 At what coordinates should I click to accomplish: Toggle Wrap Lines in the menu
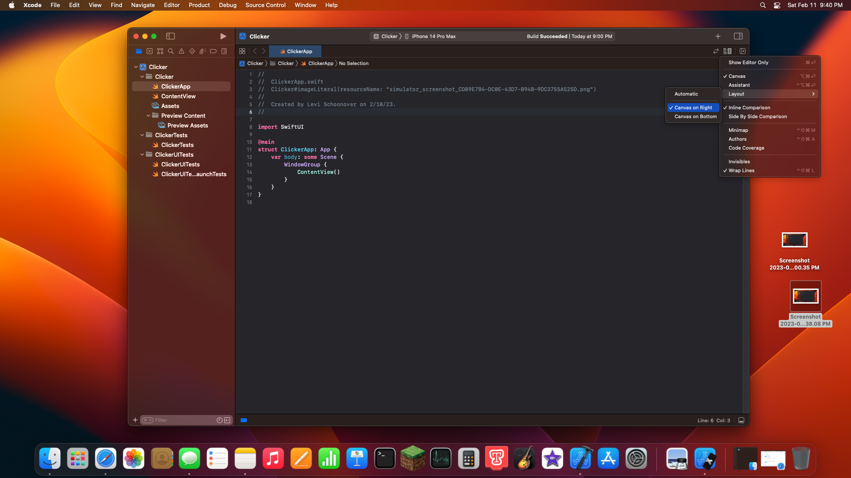pos(741,170)
